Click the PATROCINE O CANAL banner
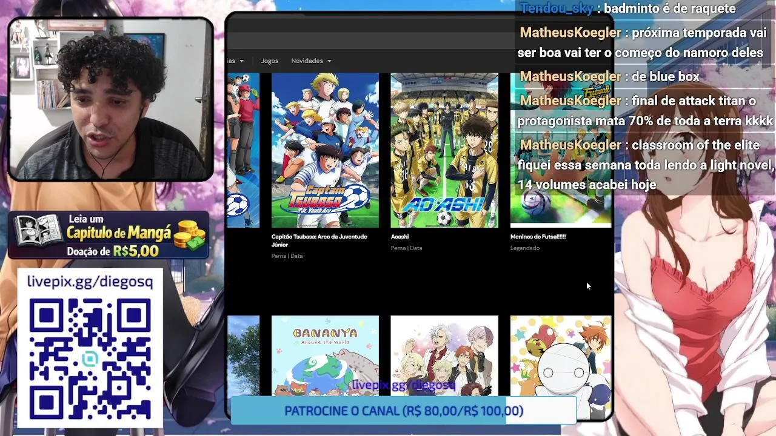Viewport: 776px width, 436px height. [403, 411]
